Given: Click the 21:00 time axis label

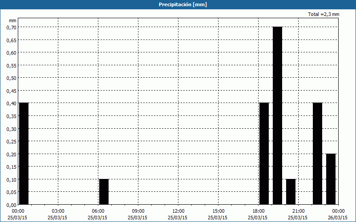Looking at the screenshot, I should point(298,211).
